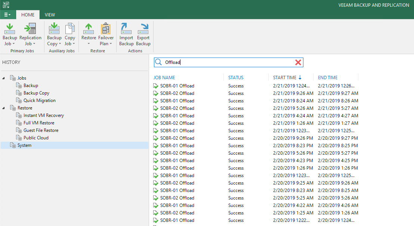Image resolution: width=414 pixels, height=226 pixels.
Task: Click the Public Cloud node icon
Action: (19, 137)
